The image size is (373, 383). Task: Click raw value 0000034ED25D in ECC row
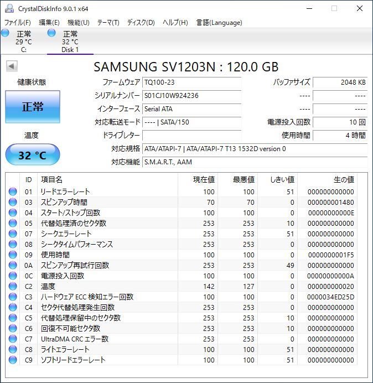click(x=331, y=297)
